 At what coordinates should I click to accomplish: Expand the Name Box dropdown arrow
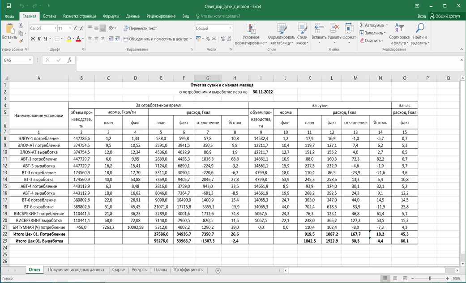click(30, 60)
